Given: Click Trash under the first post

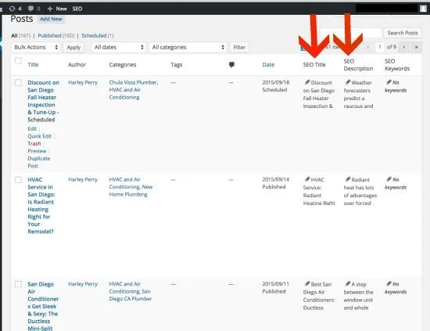Looking at the screenshot, I should (34, 143).
